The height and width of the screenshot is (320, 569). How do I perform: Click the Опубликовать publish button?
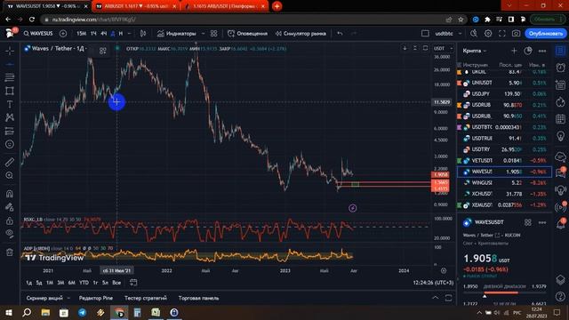pyautogui.click(x=545, y=34)
